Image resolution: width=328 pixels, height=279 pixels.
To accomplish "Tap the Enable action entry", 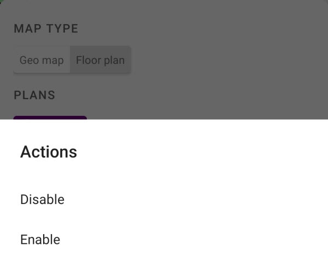I will 40,240.
